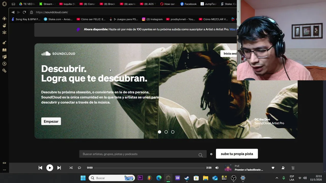Click sube tu propia pista button
This screenshot has height=183, width=326.
point(237,154)
